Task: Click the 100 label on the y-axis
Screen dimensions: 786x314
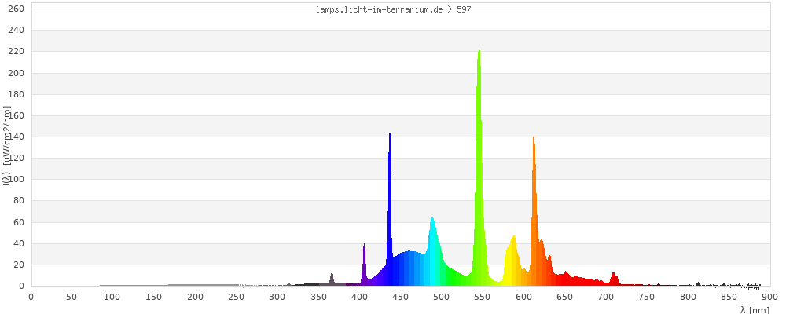Action: [17, 179]
